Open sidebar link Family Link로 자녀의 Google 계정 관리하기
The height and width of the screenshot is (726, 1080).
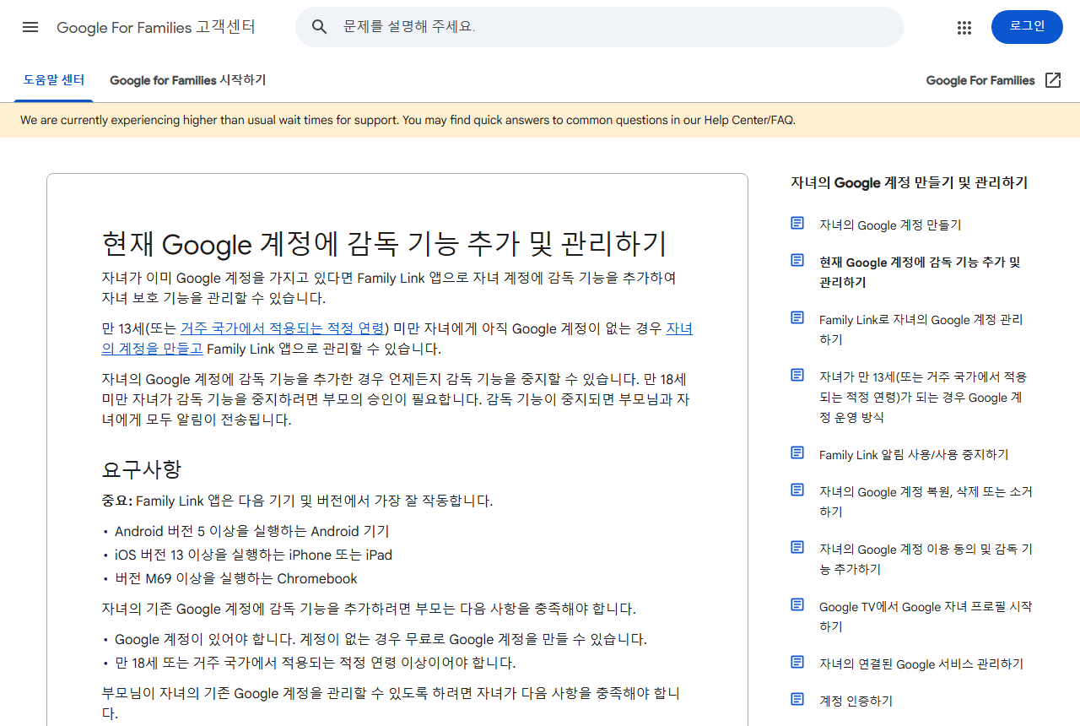(921, 329)
